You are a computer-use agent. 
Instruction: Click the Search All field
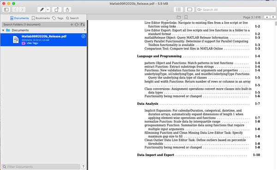coord(236,10)
